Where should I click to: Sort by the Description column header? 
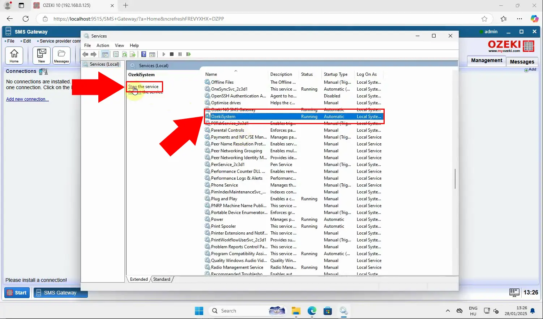[x=281, y=74]
